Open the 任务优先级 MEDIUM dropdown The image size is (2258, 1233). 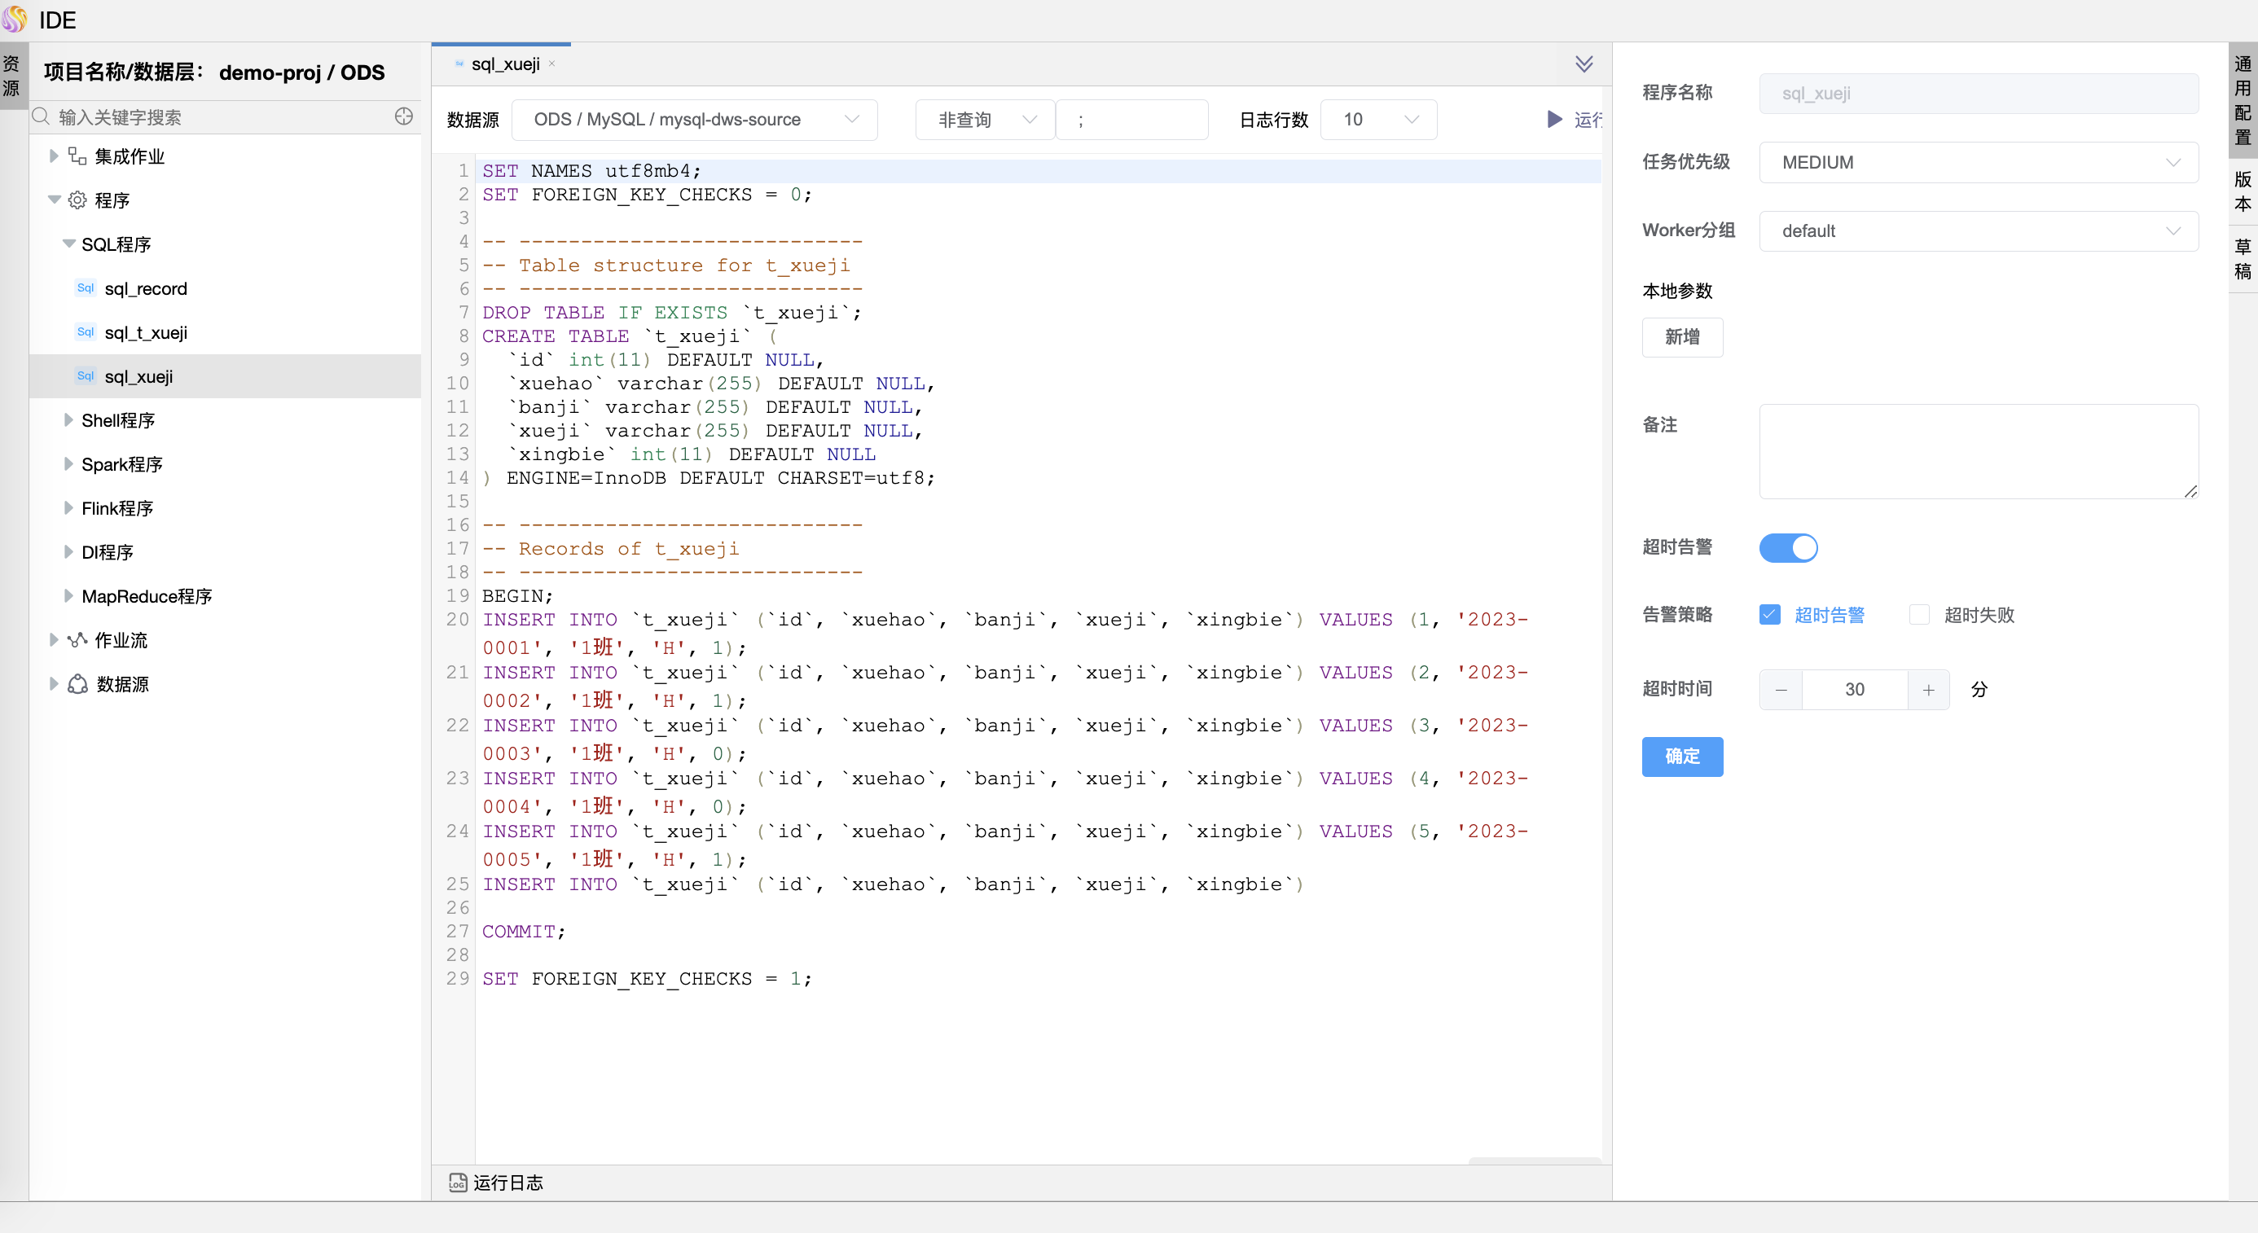[x=1978, y=162]
